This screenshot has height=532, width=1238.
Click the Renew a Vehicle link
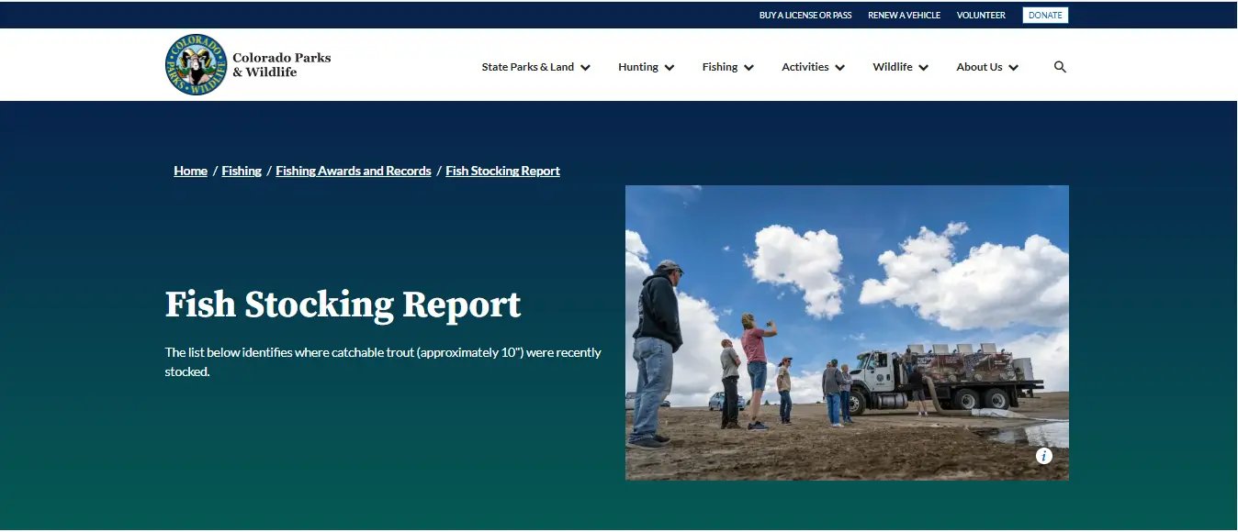(905, 16)
